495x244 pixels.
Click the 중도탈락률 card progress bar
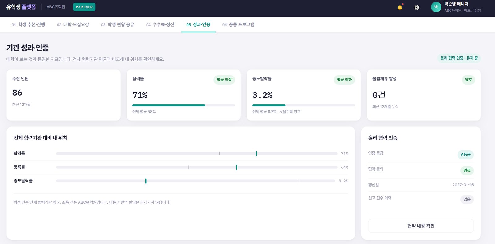[303, 105]
